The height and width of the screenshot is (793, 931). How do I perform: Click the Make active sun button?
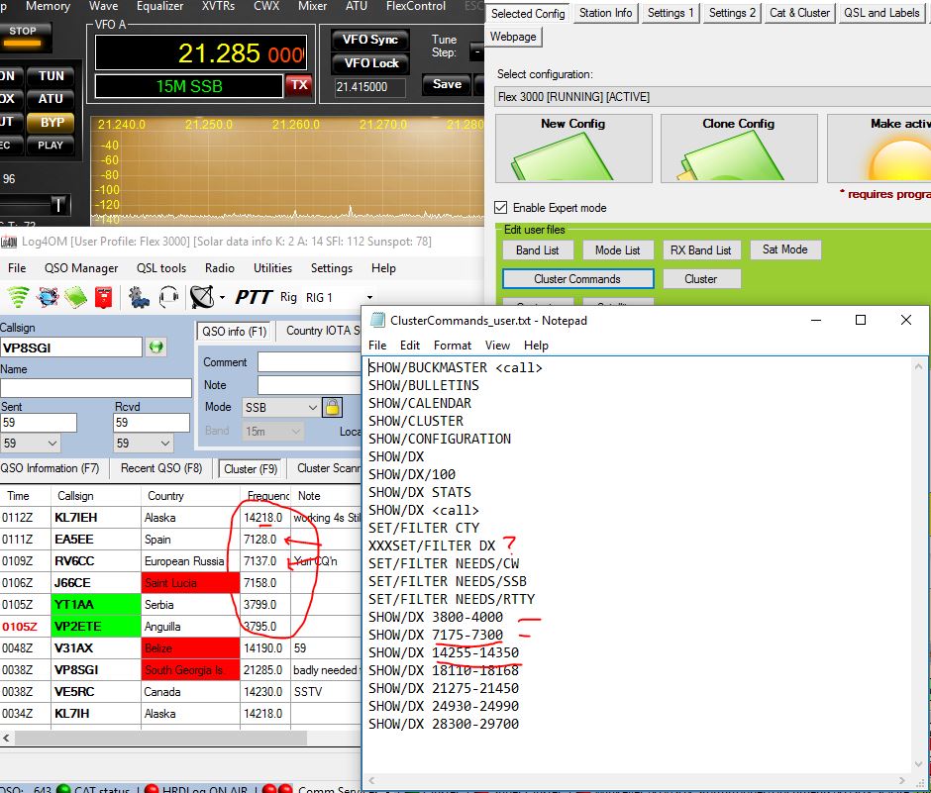pos(879,149)
